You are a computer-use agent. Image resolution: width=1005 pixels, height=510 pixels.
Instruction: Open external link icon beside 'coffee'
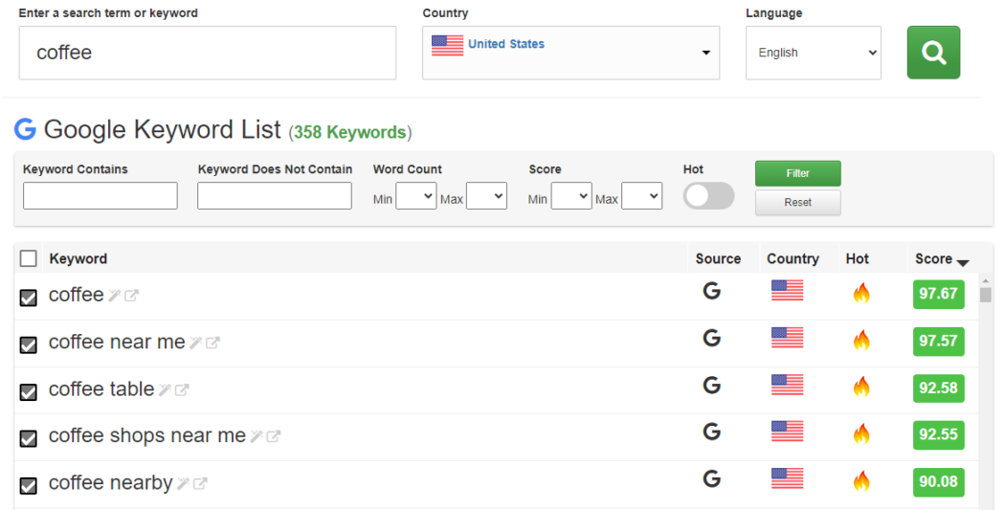(x=131, y=296)
